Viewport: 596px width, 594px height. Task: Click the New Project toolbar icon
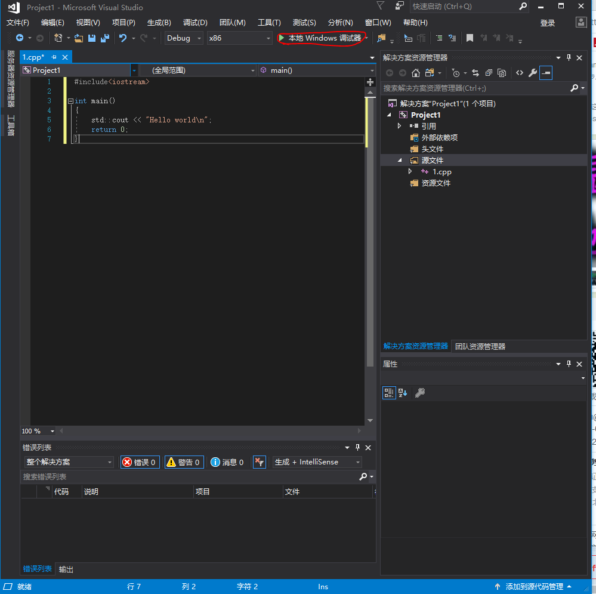pos(58,38)
